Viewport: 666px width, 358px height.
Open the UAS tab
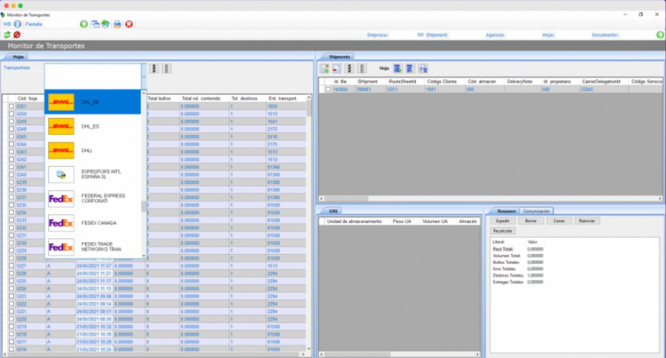(334, 211)
